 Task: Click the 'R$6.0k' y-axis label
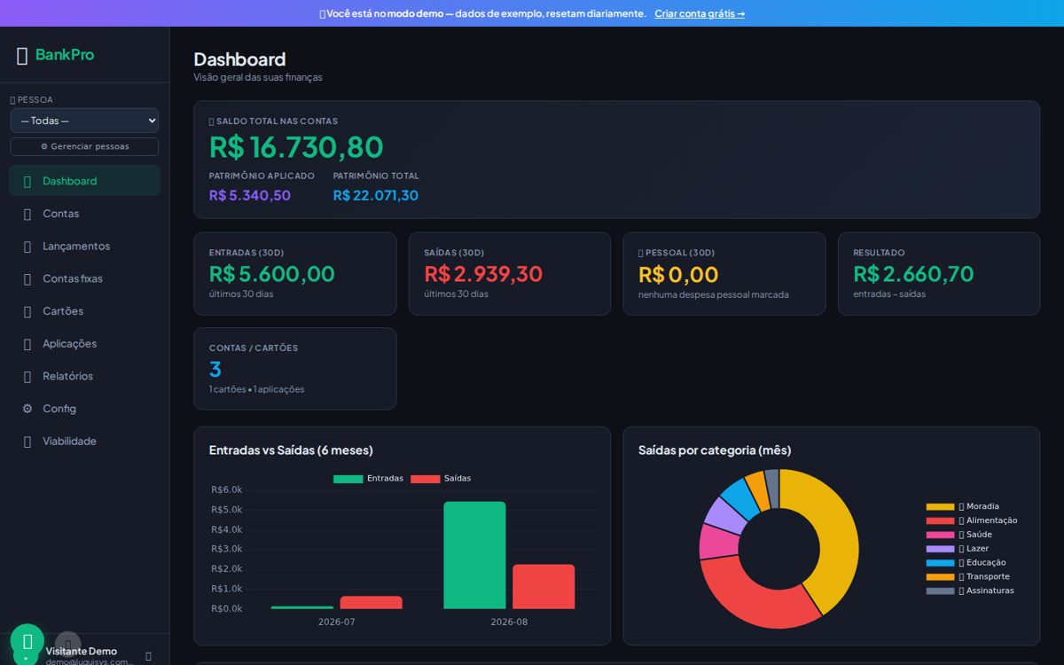(227, 489)
